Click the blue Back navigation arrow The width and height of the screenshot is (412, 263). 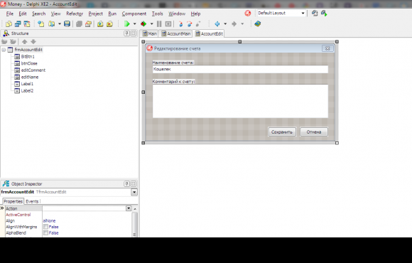(x=217, y=24)
